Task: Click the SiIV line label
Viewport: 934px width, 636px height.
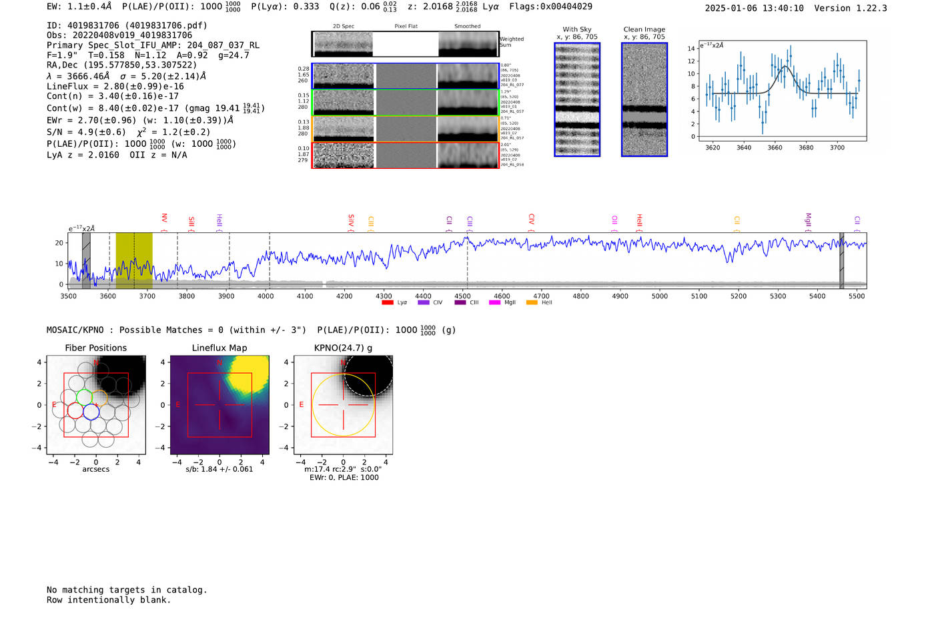Action: pyautogui.click(x=351, y=222)
